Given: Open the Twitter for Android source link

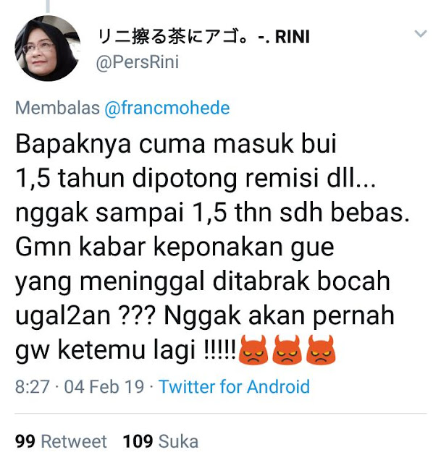Looking at the screenshot, I should tap(234, 386).
